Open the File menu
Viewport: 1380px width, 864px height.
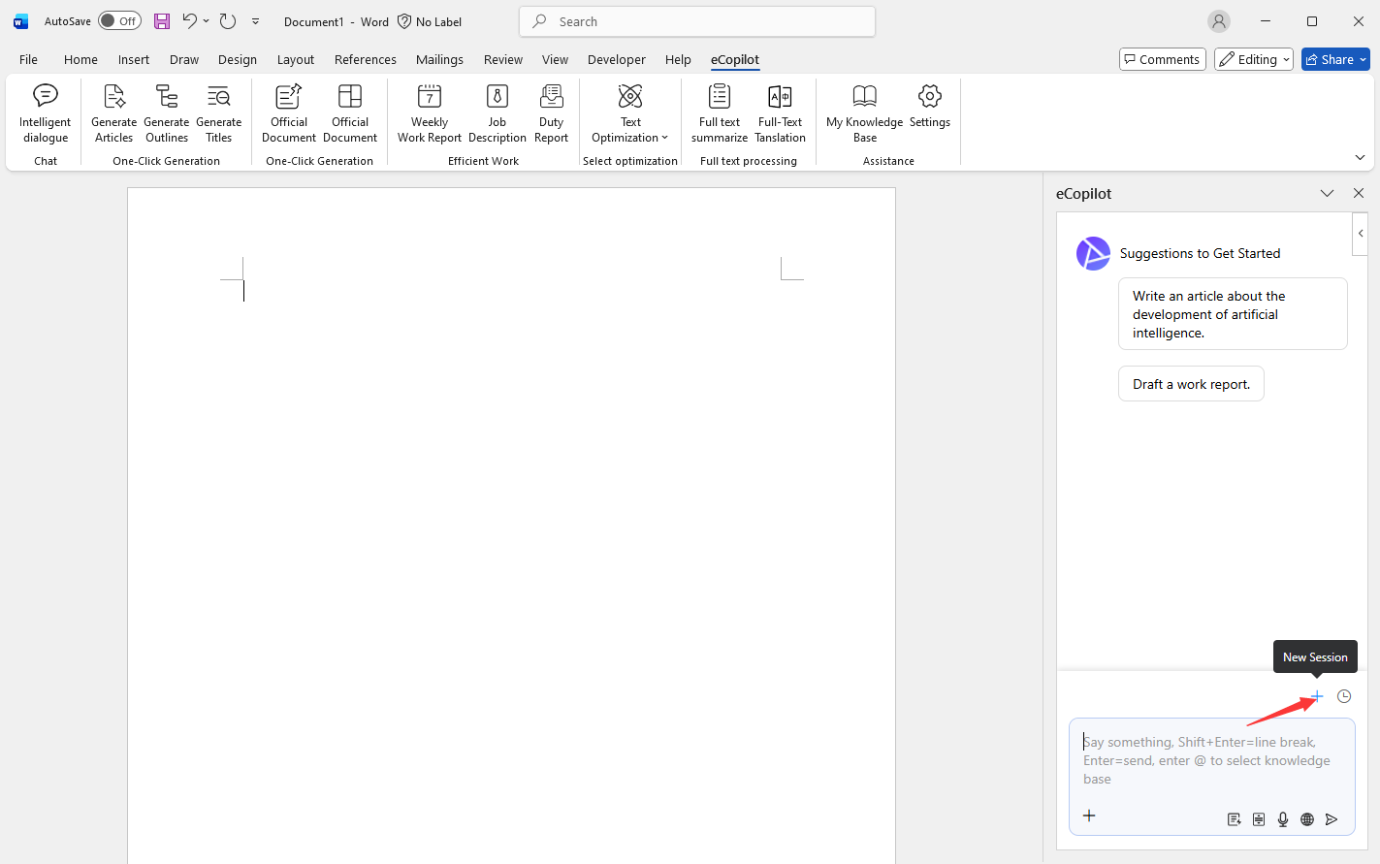pyautogui.click(x=28, y=59)
